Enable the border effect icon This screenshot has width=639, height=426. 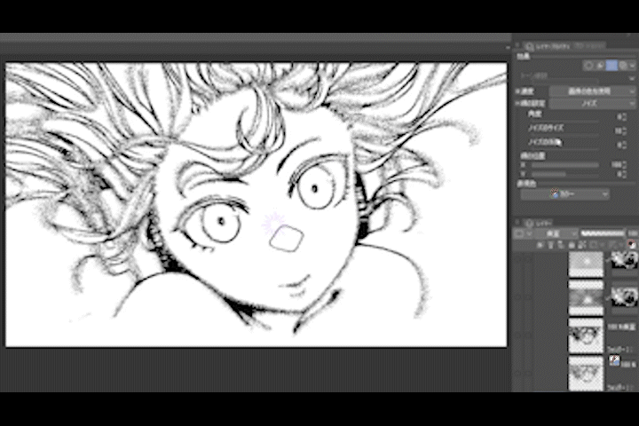click(588, 65)
